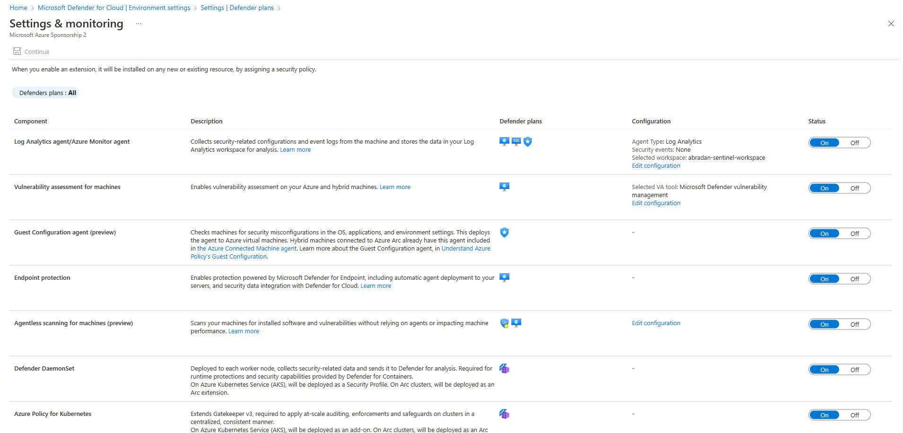Viewport: 903px width, 433px height.
Task: Click the shield star icon in Log Analytics row
Action: [x=528, y=141]
